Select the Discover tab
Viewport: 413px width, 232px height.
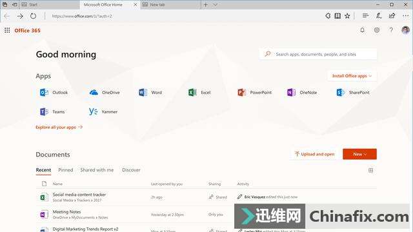131,170
